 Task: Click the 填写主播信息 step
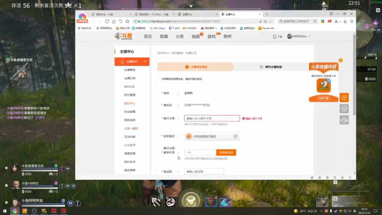click(271, 67)
